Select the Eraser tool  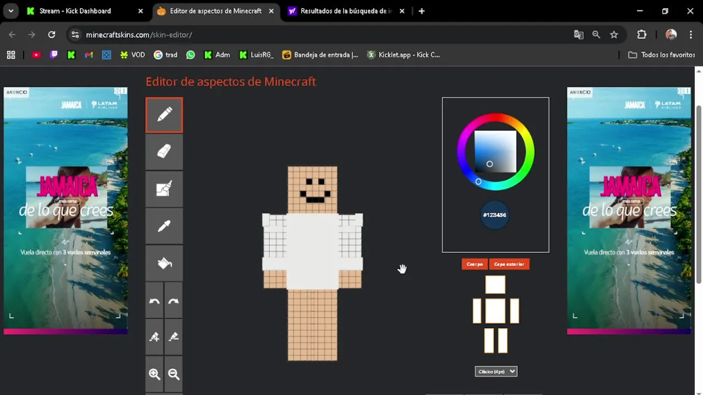click(164, 152)
